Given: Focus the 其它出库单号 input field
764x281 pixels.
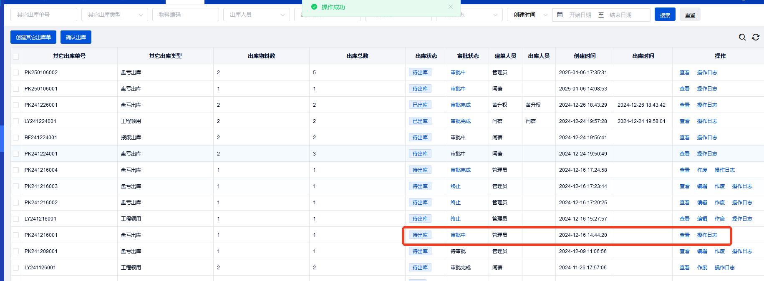Looking at the screenshot, I should tap(43, 15).
